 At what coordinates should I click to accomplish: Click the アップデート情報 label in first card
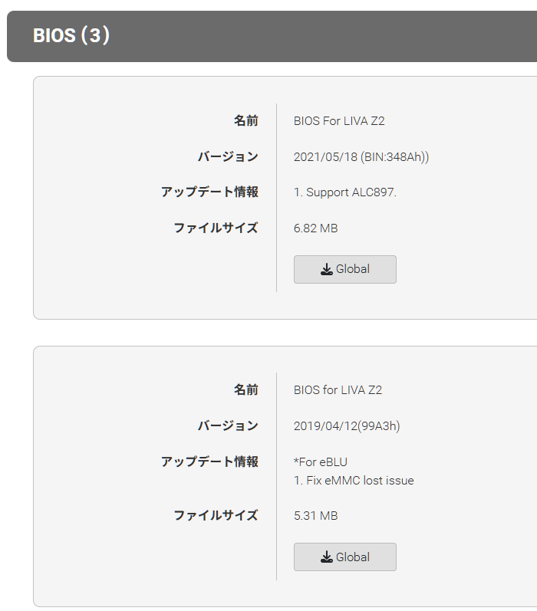[x=209, y=192]
